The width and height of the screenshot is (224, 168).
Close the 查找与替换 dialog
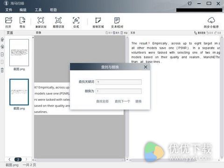tap(146, 67)
